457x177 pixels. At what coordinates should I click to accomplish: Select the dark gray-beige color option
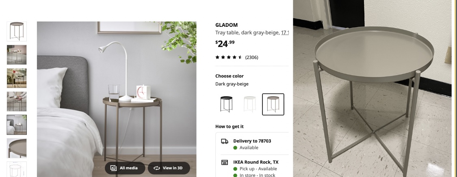click(273, 104)
